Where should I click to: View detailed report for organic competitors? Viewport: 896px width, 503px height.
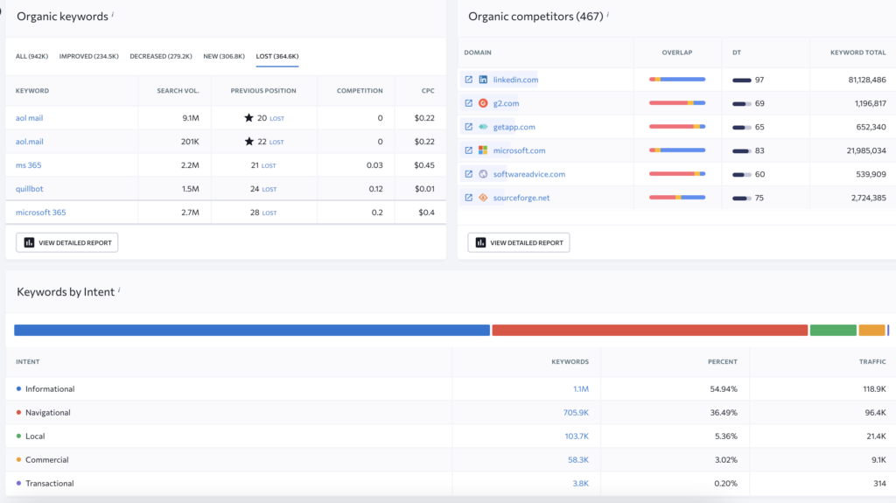pos(519,242)
